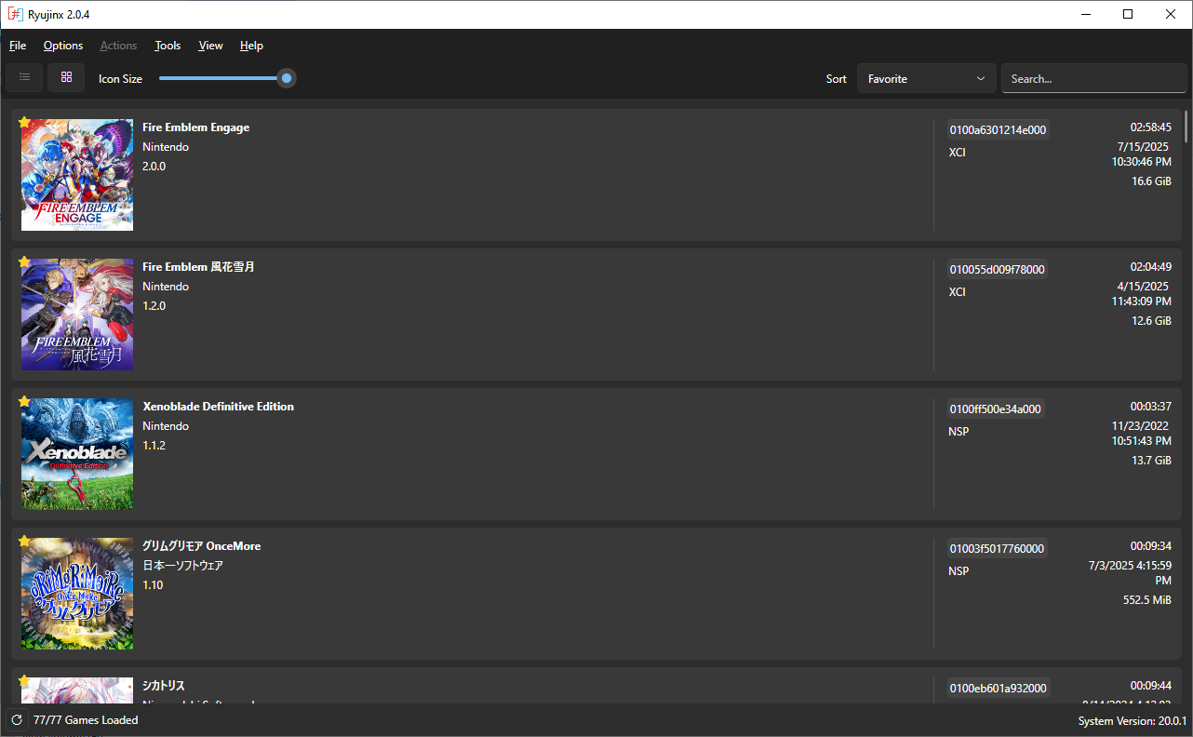1193x737 pixels.
Task: Open the Actions menu
Action: (x=118, y=46)
